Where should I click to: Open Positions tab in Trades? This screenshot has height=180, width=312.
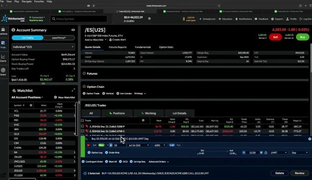[117, 113]
